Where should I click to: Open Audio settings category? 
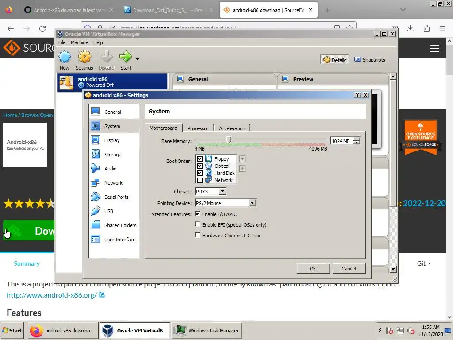pyautogui.click(x=114, y=169)
